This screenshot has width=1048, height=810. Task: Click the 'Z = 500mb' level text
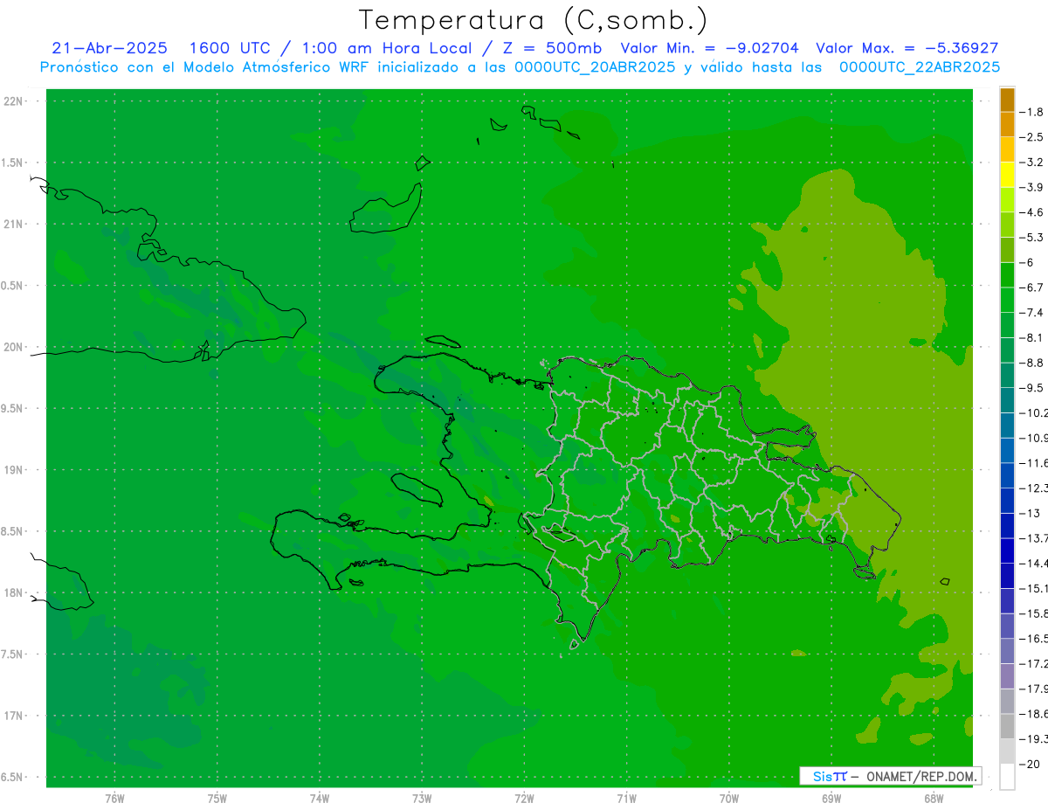point(550,48)
